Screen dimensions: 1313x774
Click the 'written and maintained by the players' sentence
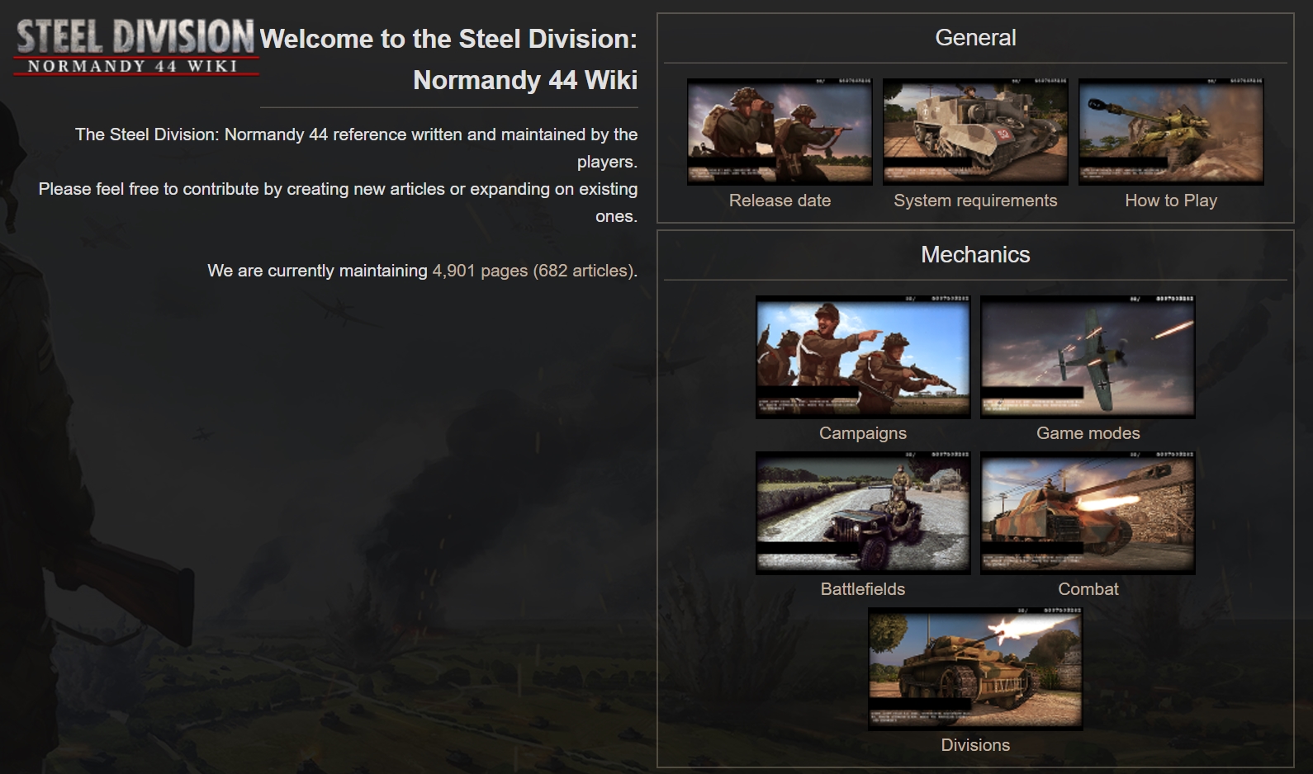(x=356, y=148)
